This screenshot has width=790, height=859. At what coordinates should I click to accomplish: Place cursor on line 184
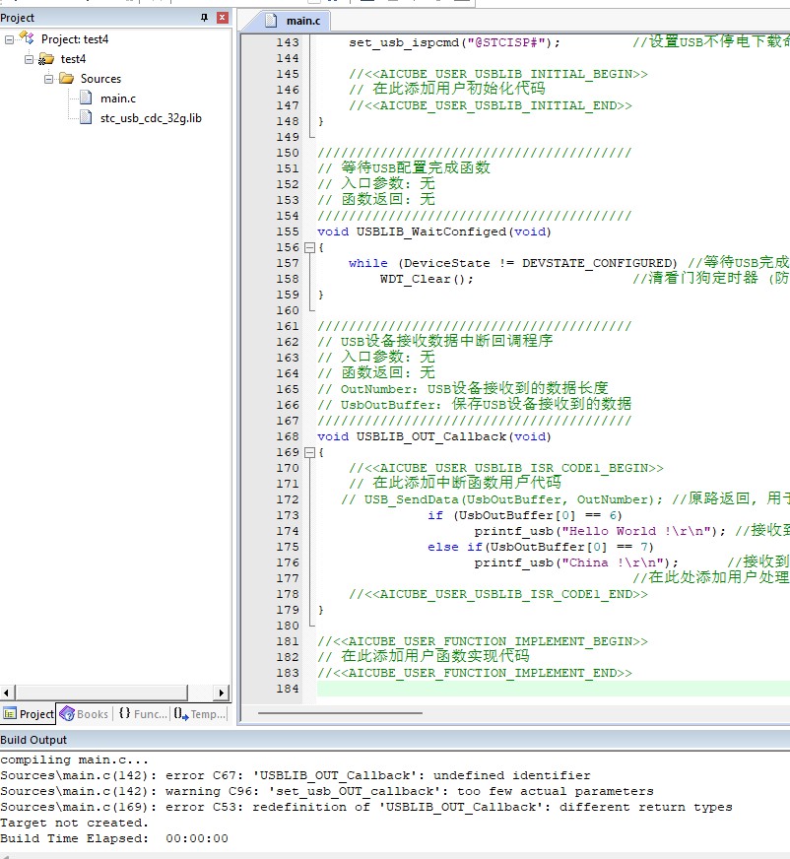click(554, 689)
